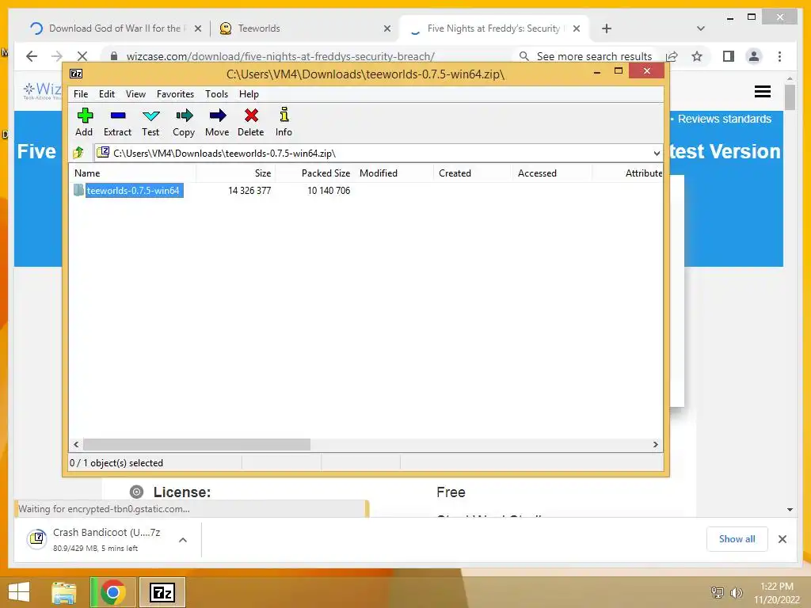Bookmark this page with star icon
Image resolution: width=811 pixels, height=608 pixels.
click(697, 56)
